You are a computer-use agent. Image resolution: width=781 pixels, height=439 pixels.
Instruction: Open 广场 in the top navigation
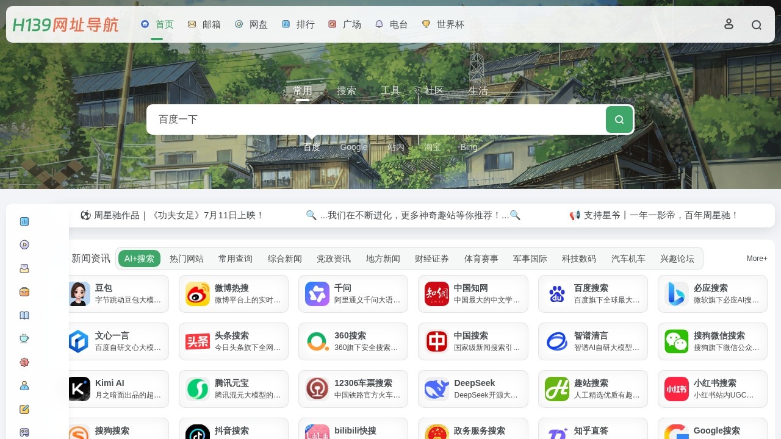345,24
